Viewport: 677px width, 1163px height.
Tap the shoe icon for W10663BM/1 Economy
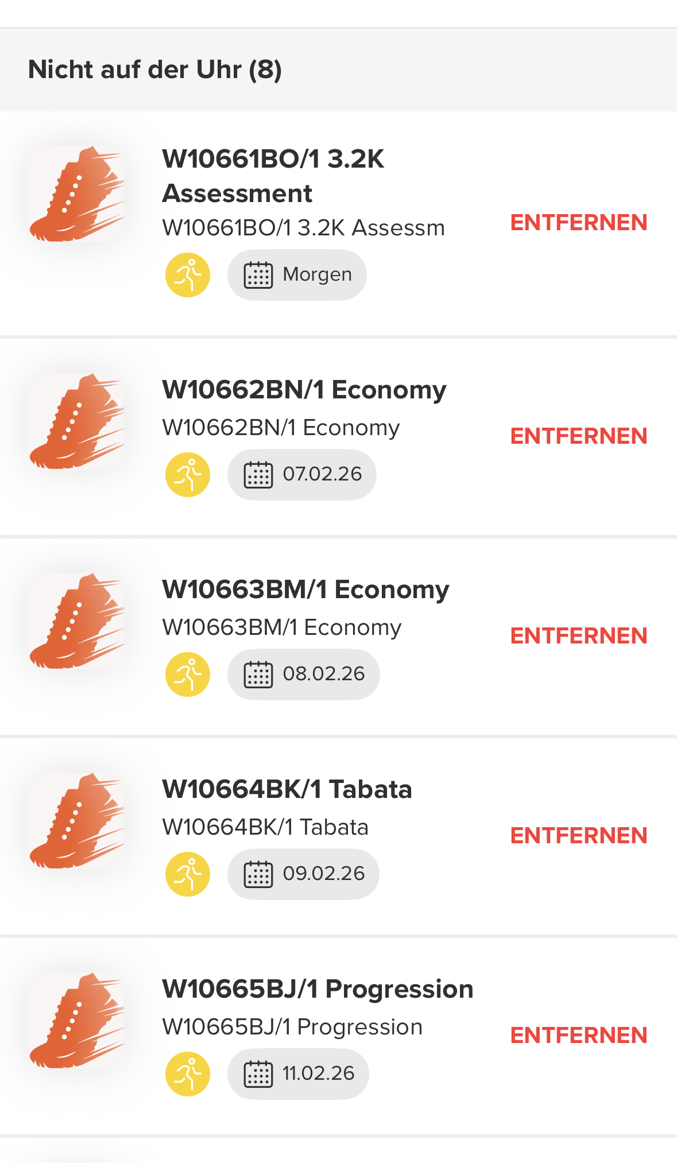coord(76,621)
